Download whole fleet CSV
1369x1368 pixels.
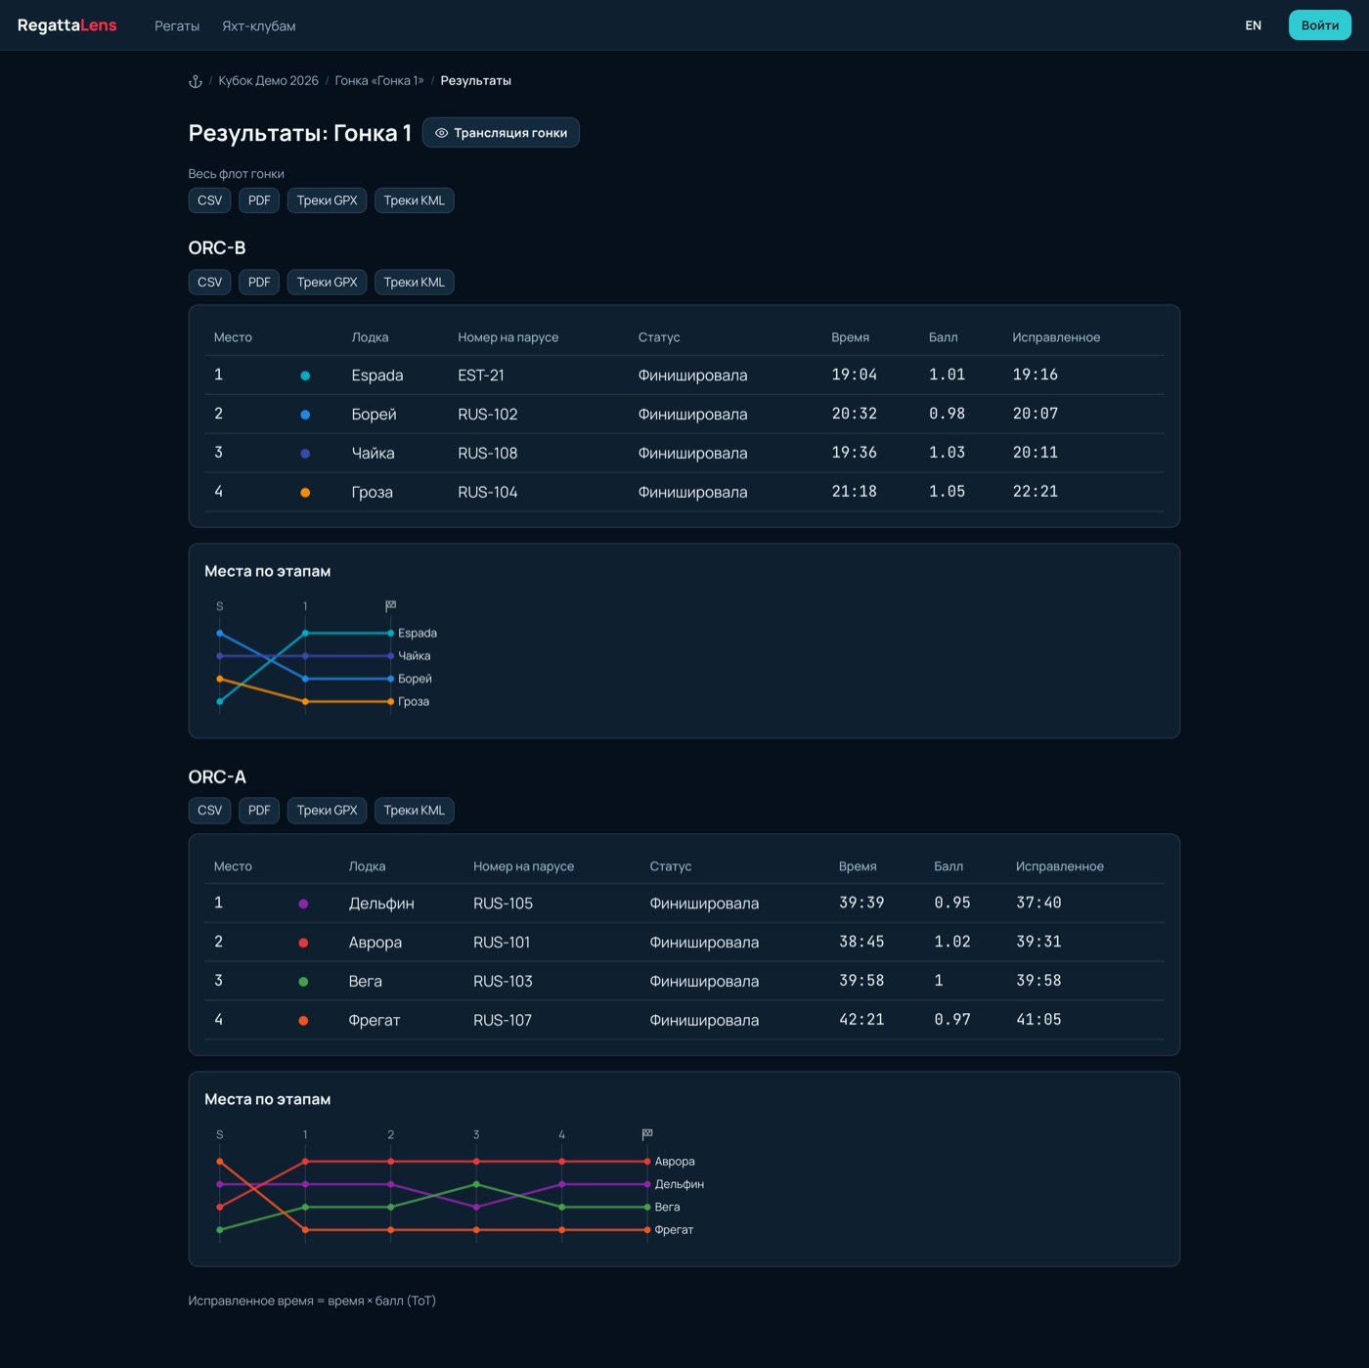(x=210, y=200)
